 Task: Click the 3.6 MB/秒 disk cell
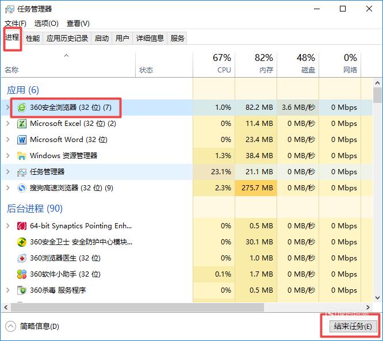coord(298,108)
